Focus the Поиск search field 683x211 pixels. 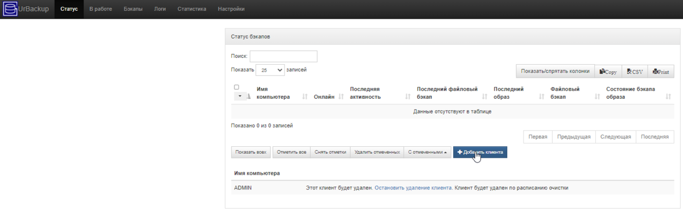(x=283, y=56)
